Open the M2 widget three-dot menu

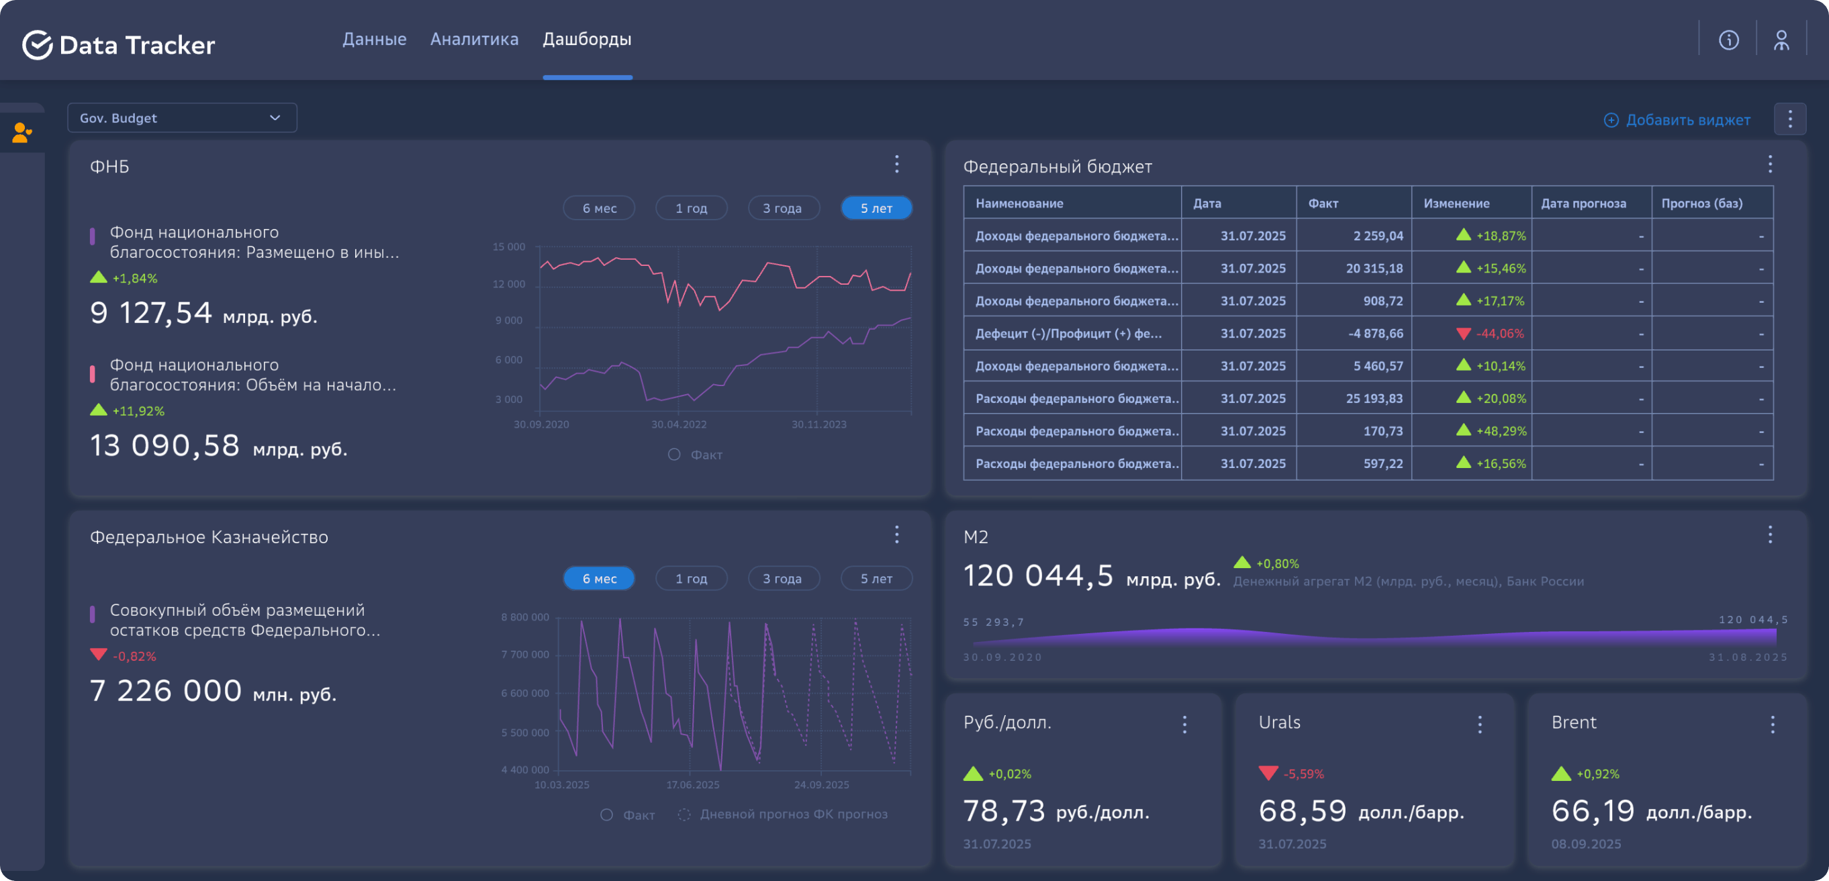[x=1769, y=535]
